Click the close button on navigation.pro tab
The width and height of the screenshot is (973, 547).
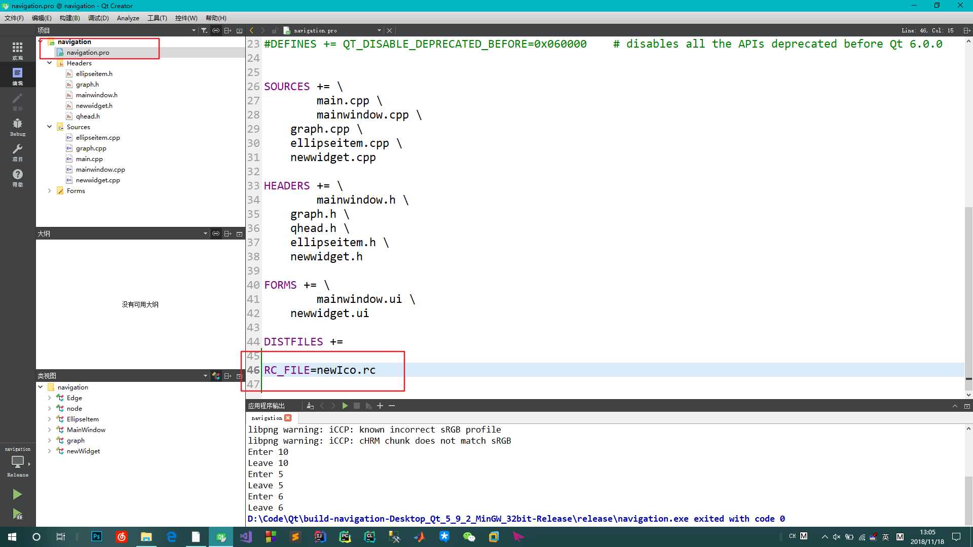click(391, 30)
